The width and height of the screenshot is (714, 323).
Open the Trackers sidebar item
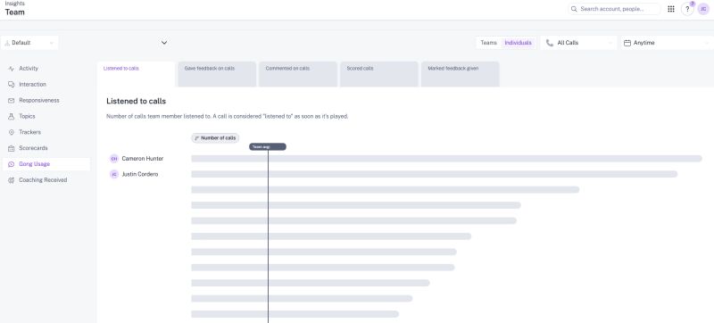(29, 132)
